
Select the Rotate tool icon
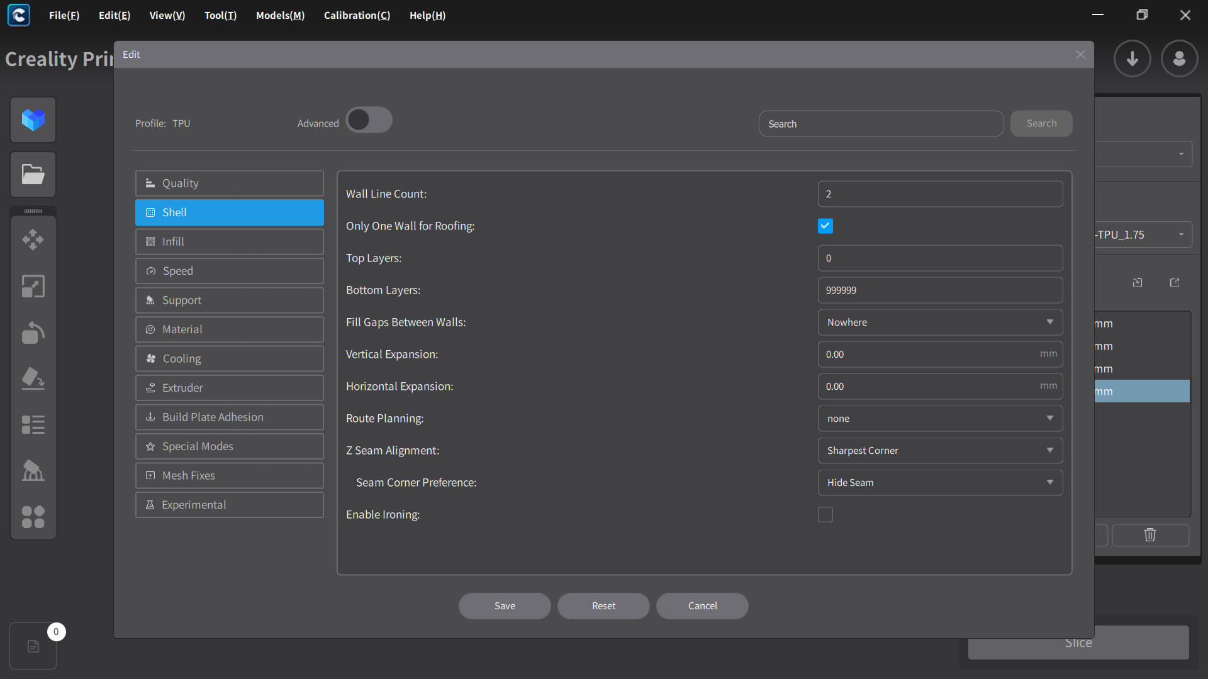pos(33,333)
